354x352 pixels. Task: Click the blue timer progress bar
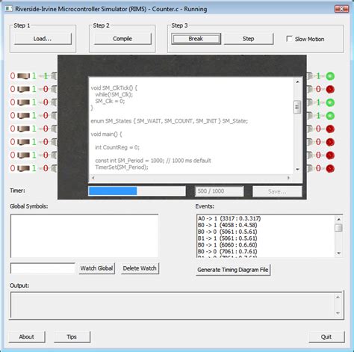[x=137, y=191]
